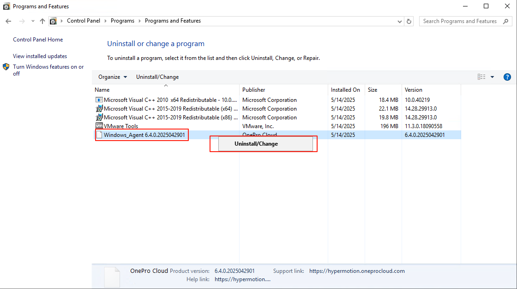Select Visual C++ 2015-2019 Redistributable (x64) row
The width and height of the screenshot is (517, 289).
277,109
